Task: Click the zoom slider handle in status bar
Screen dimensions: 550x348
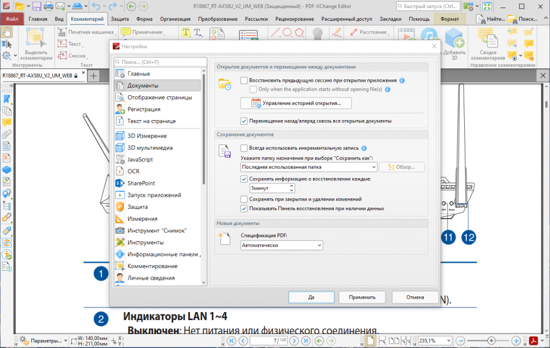Action: (491, 340)
